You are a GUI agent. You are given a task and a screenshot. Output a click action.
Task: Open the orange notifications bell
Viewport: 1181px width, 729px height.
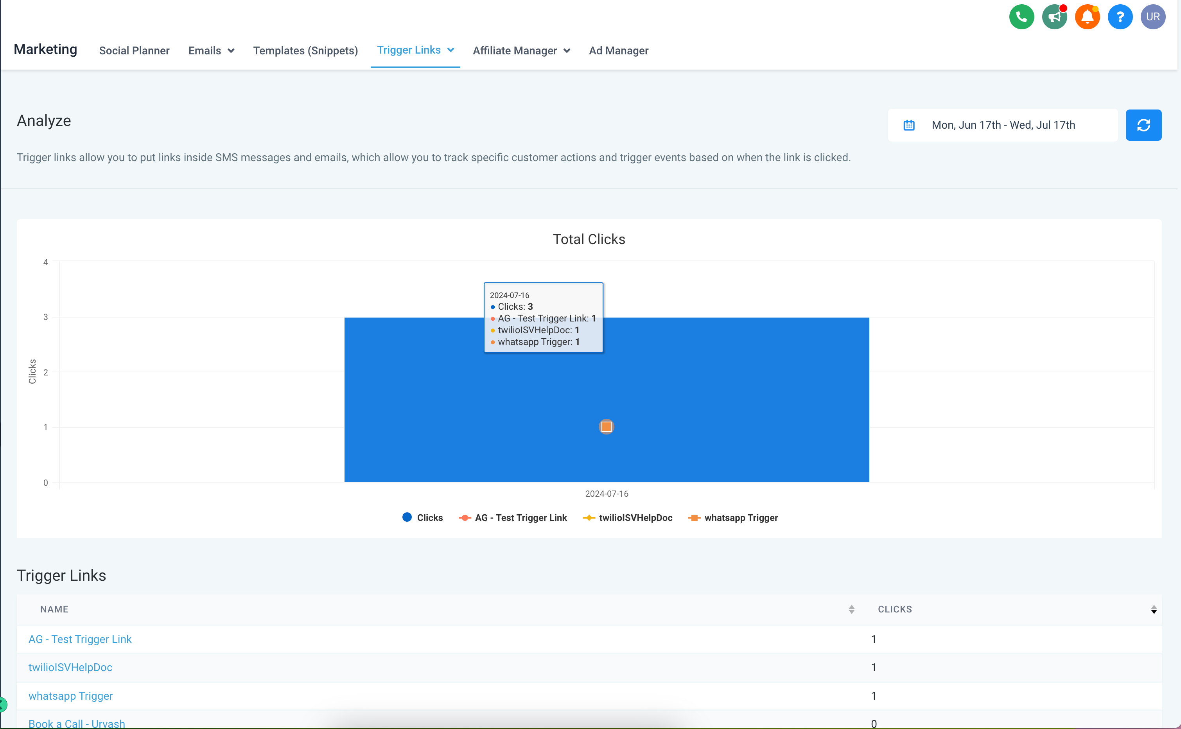tap(1086, 17)
